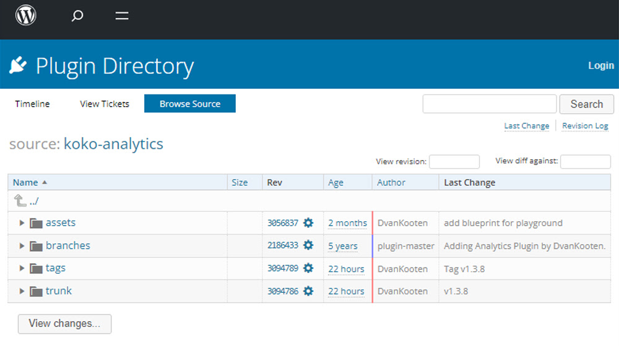Click author DvanKooten in assets row
The image size is (619, 346).
click(402, 223)
